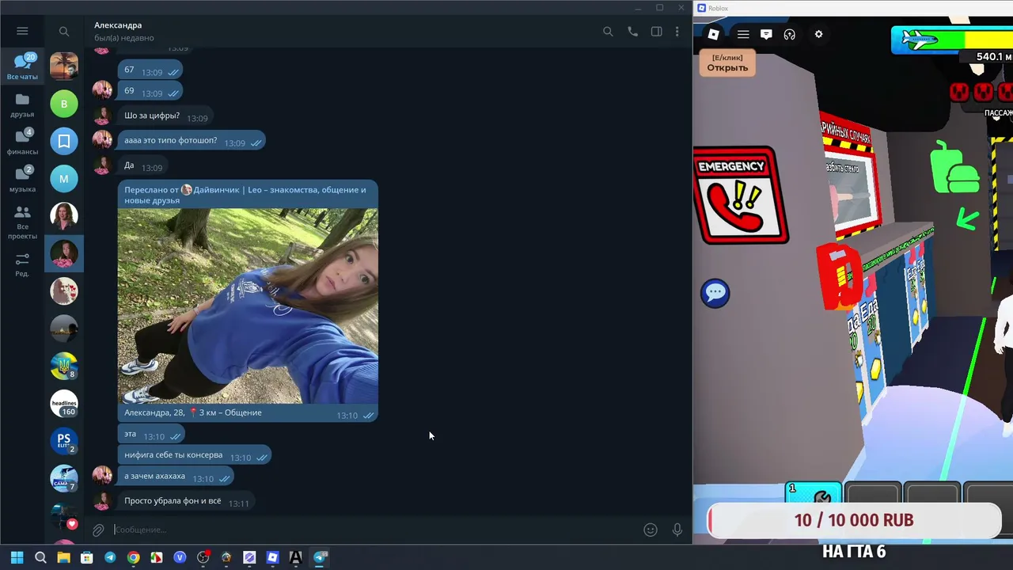The width and height of the screenshot is (1013, 570).
Task: Click the Emergency phone sign
Action: (x=742, y=195)
